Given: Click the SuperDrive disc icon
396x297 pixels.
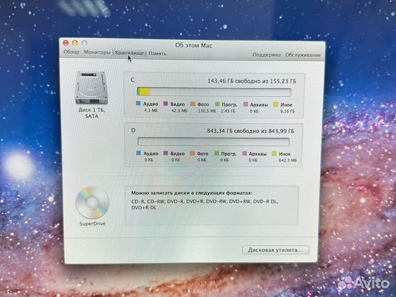Looking at the screenshot, I should [92, 202].
